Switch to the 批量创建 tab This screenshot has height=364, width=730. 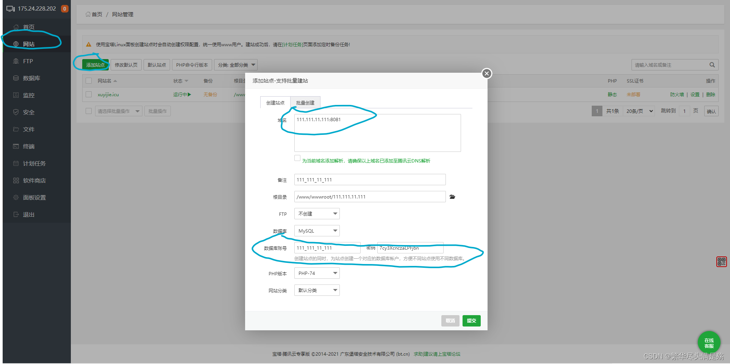click(305, 103)
